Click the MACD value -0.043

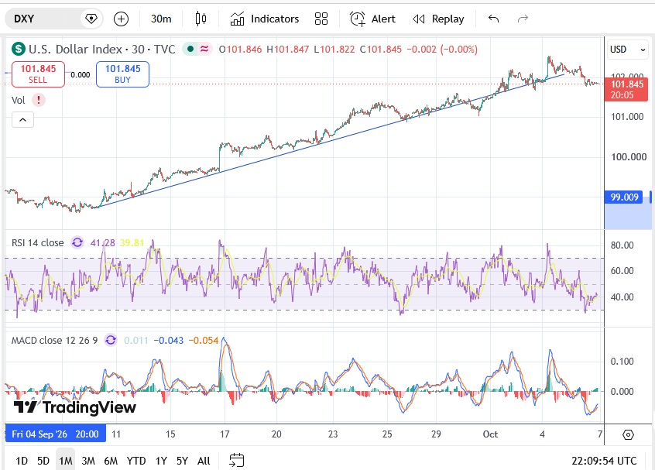pyautogui.click(x=168, y=341)
